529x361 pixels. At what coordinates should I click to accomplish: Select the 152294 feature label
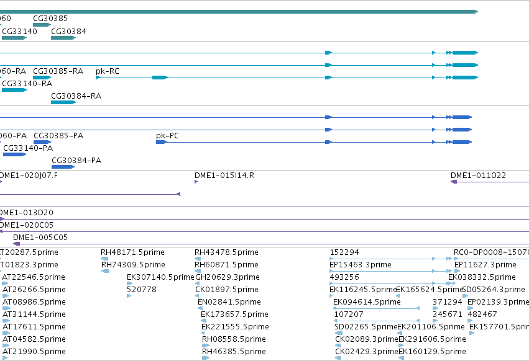pyautogui.click(x=344, y=252)
